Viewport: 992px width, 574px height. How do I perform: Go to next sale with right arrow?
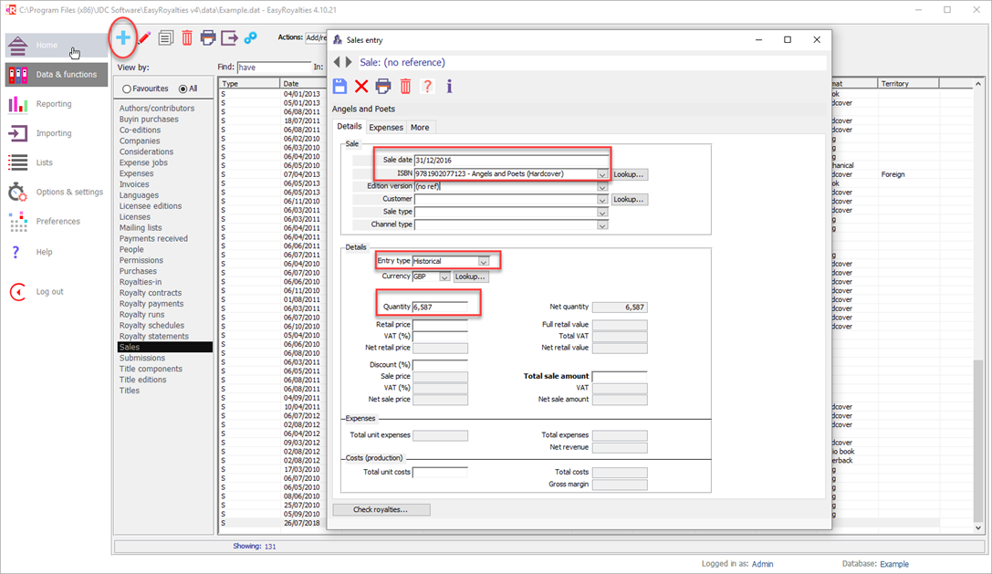click(348, 62)
